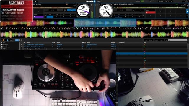Click the bottom-left icon beside right platter

click(x=100, y=17)
